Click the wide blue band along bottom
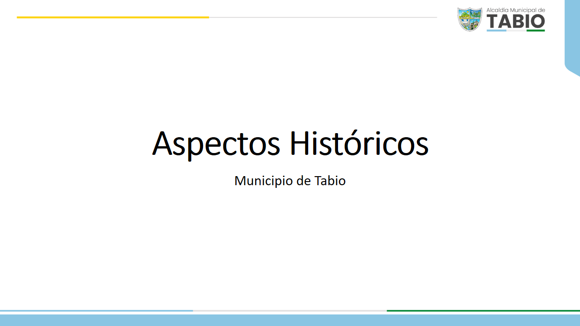Image resolution: width=580 pixels, height=326 pixels. [x=290, y=320]
